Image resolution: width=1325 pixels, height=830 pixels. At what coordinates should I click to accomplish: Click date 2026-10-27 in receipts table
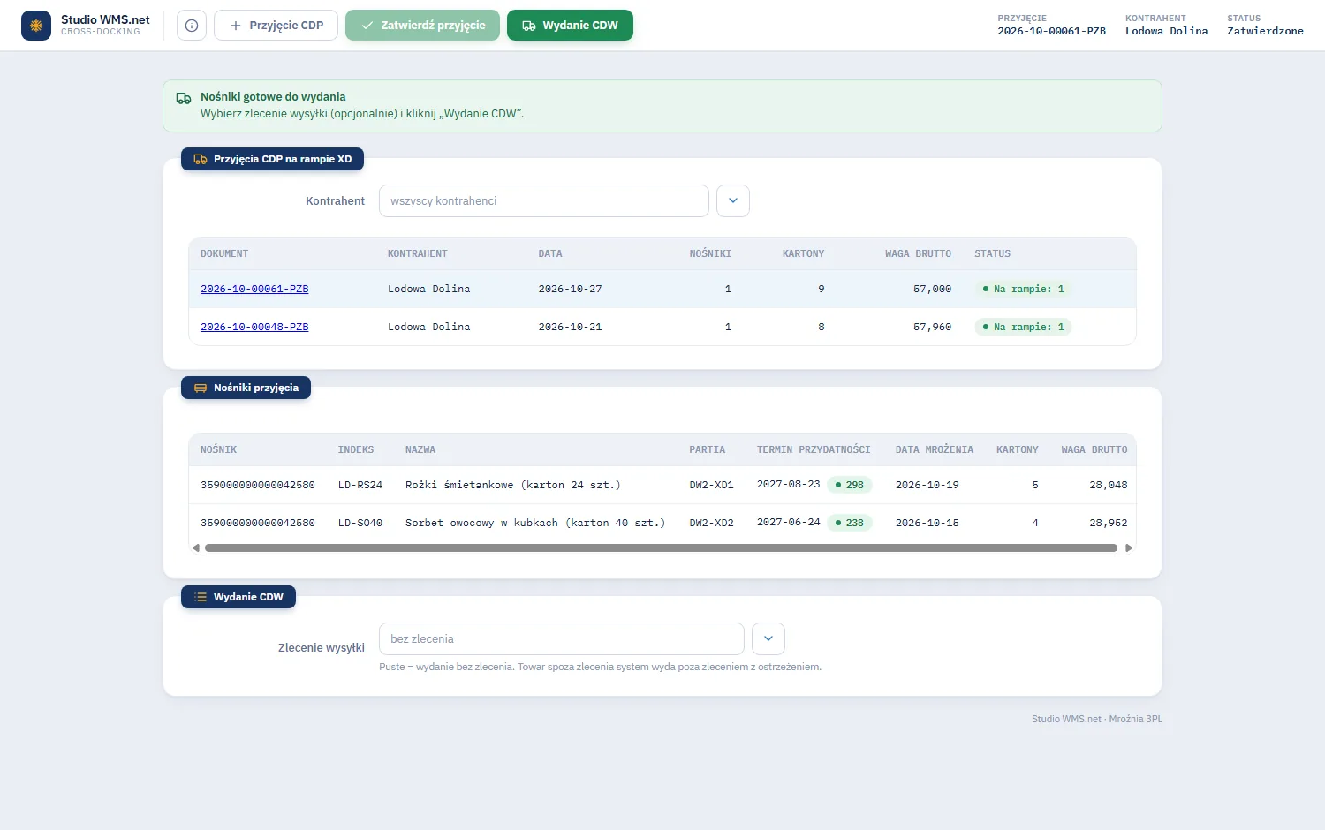(x=570, y=289)
